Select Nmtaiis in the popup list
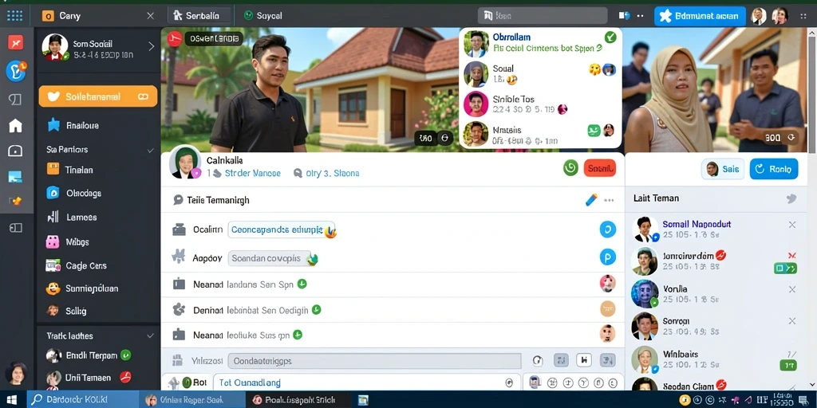Screen dimensions: 817x408 540,135
